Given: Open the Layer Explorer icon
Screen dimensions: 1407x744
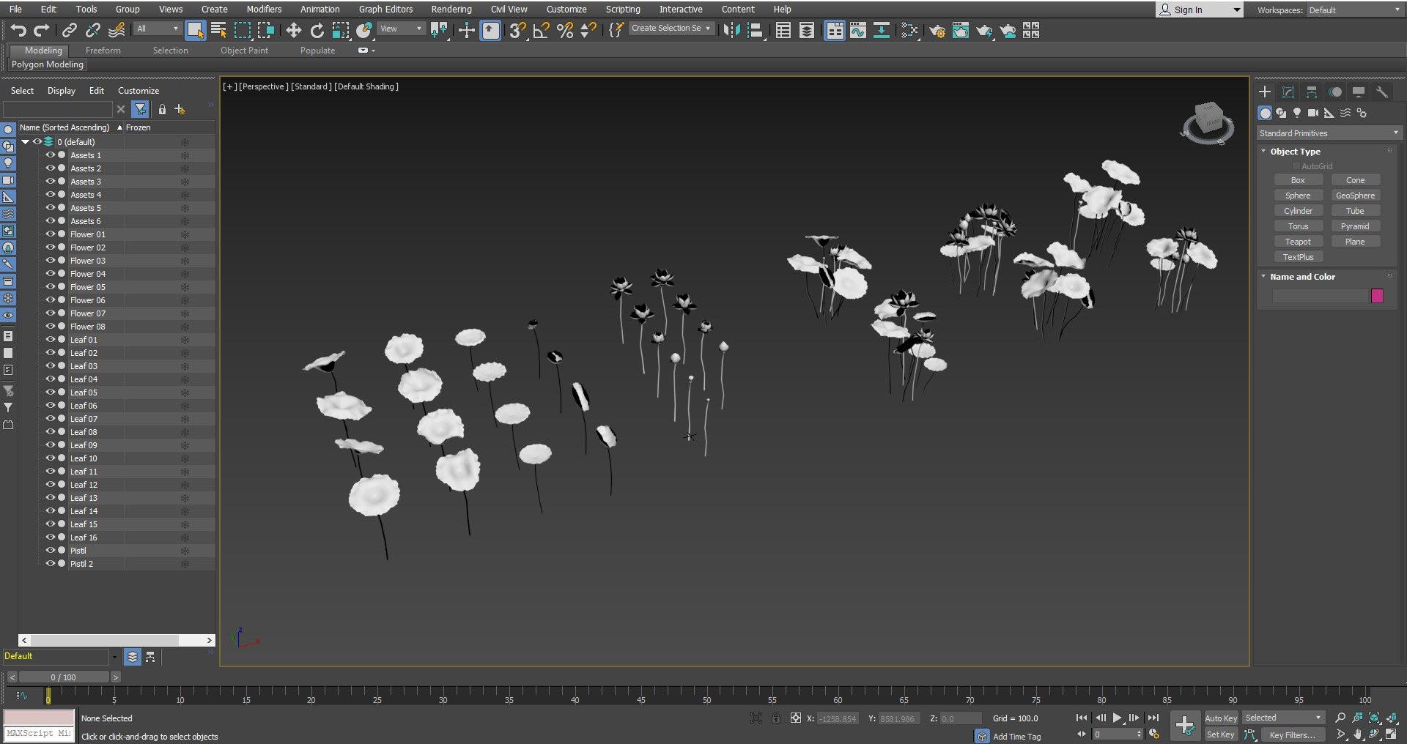Looking at the screenshot, I should (x=807, y=30).
